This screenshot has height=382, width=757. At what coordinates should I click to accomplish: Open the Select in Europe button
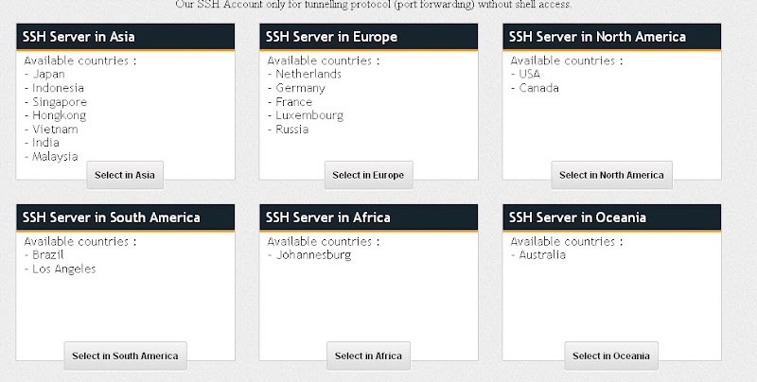click(368, 175)
